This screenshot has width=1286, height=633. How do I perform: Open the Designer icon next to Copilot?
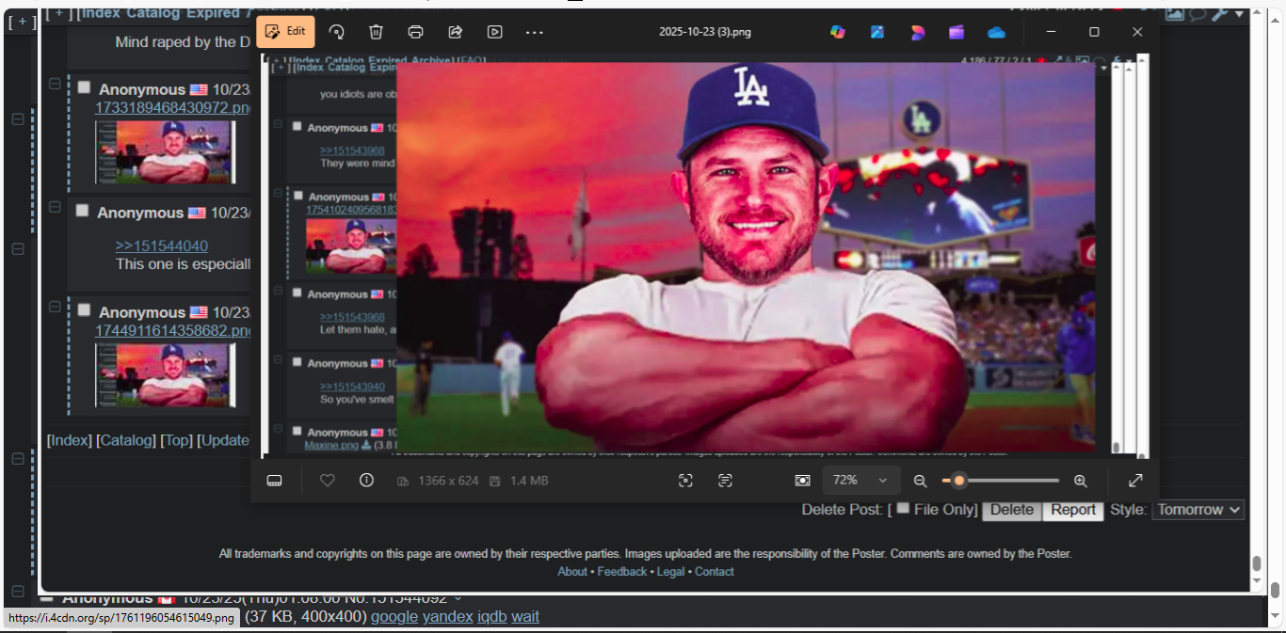pyautogui.click(x=877, y=32)
